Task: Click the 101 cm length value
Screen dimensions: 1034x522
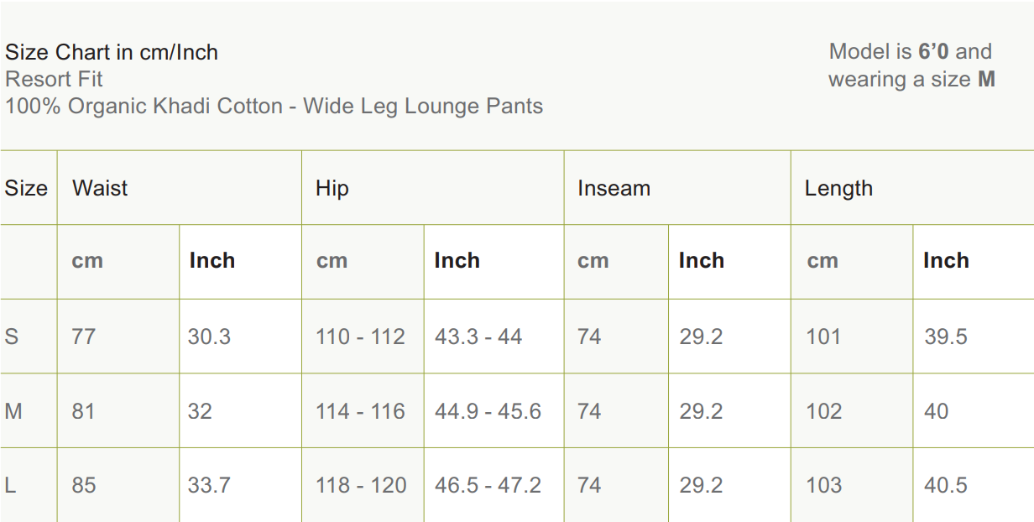Action: point(823,337)
